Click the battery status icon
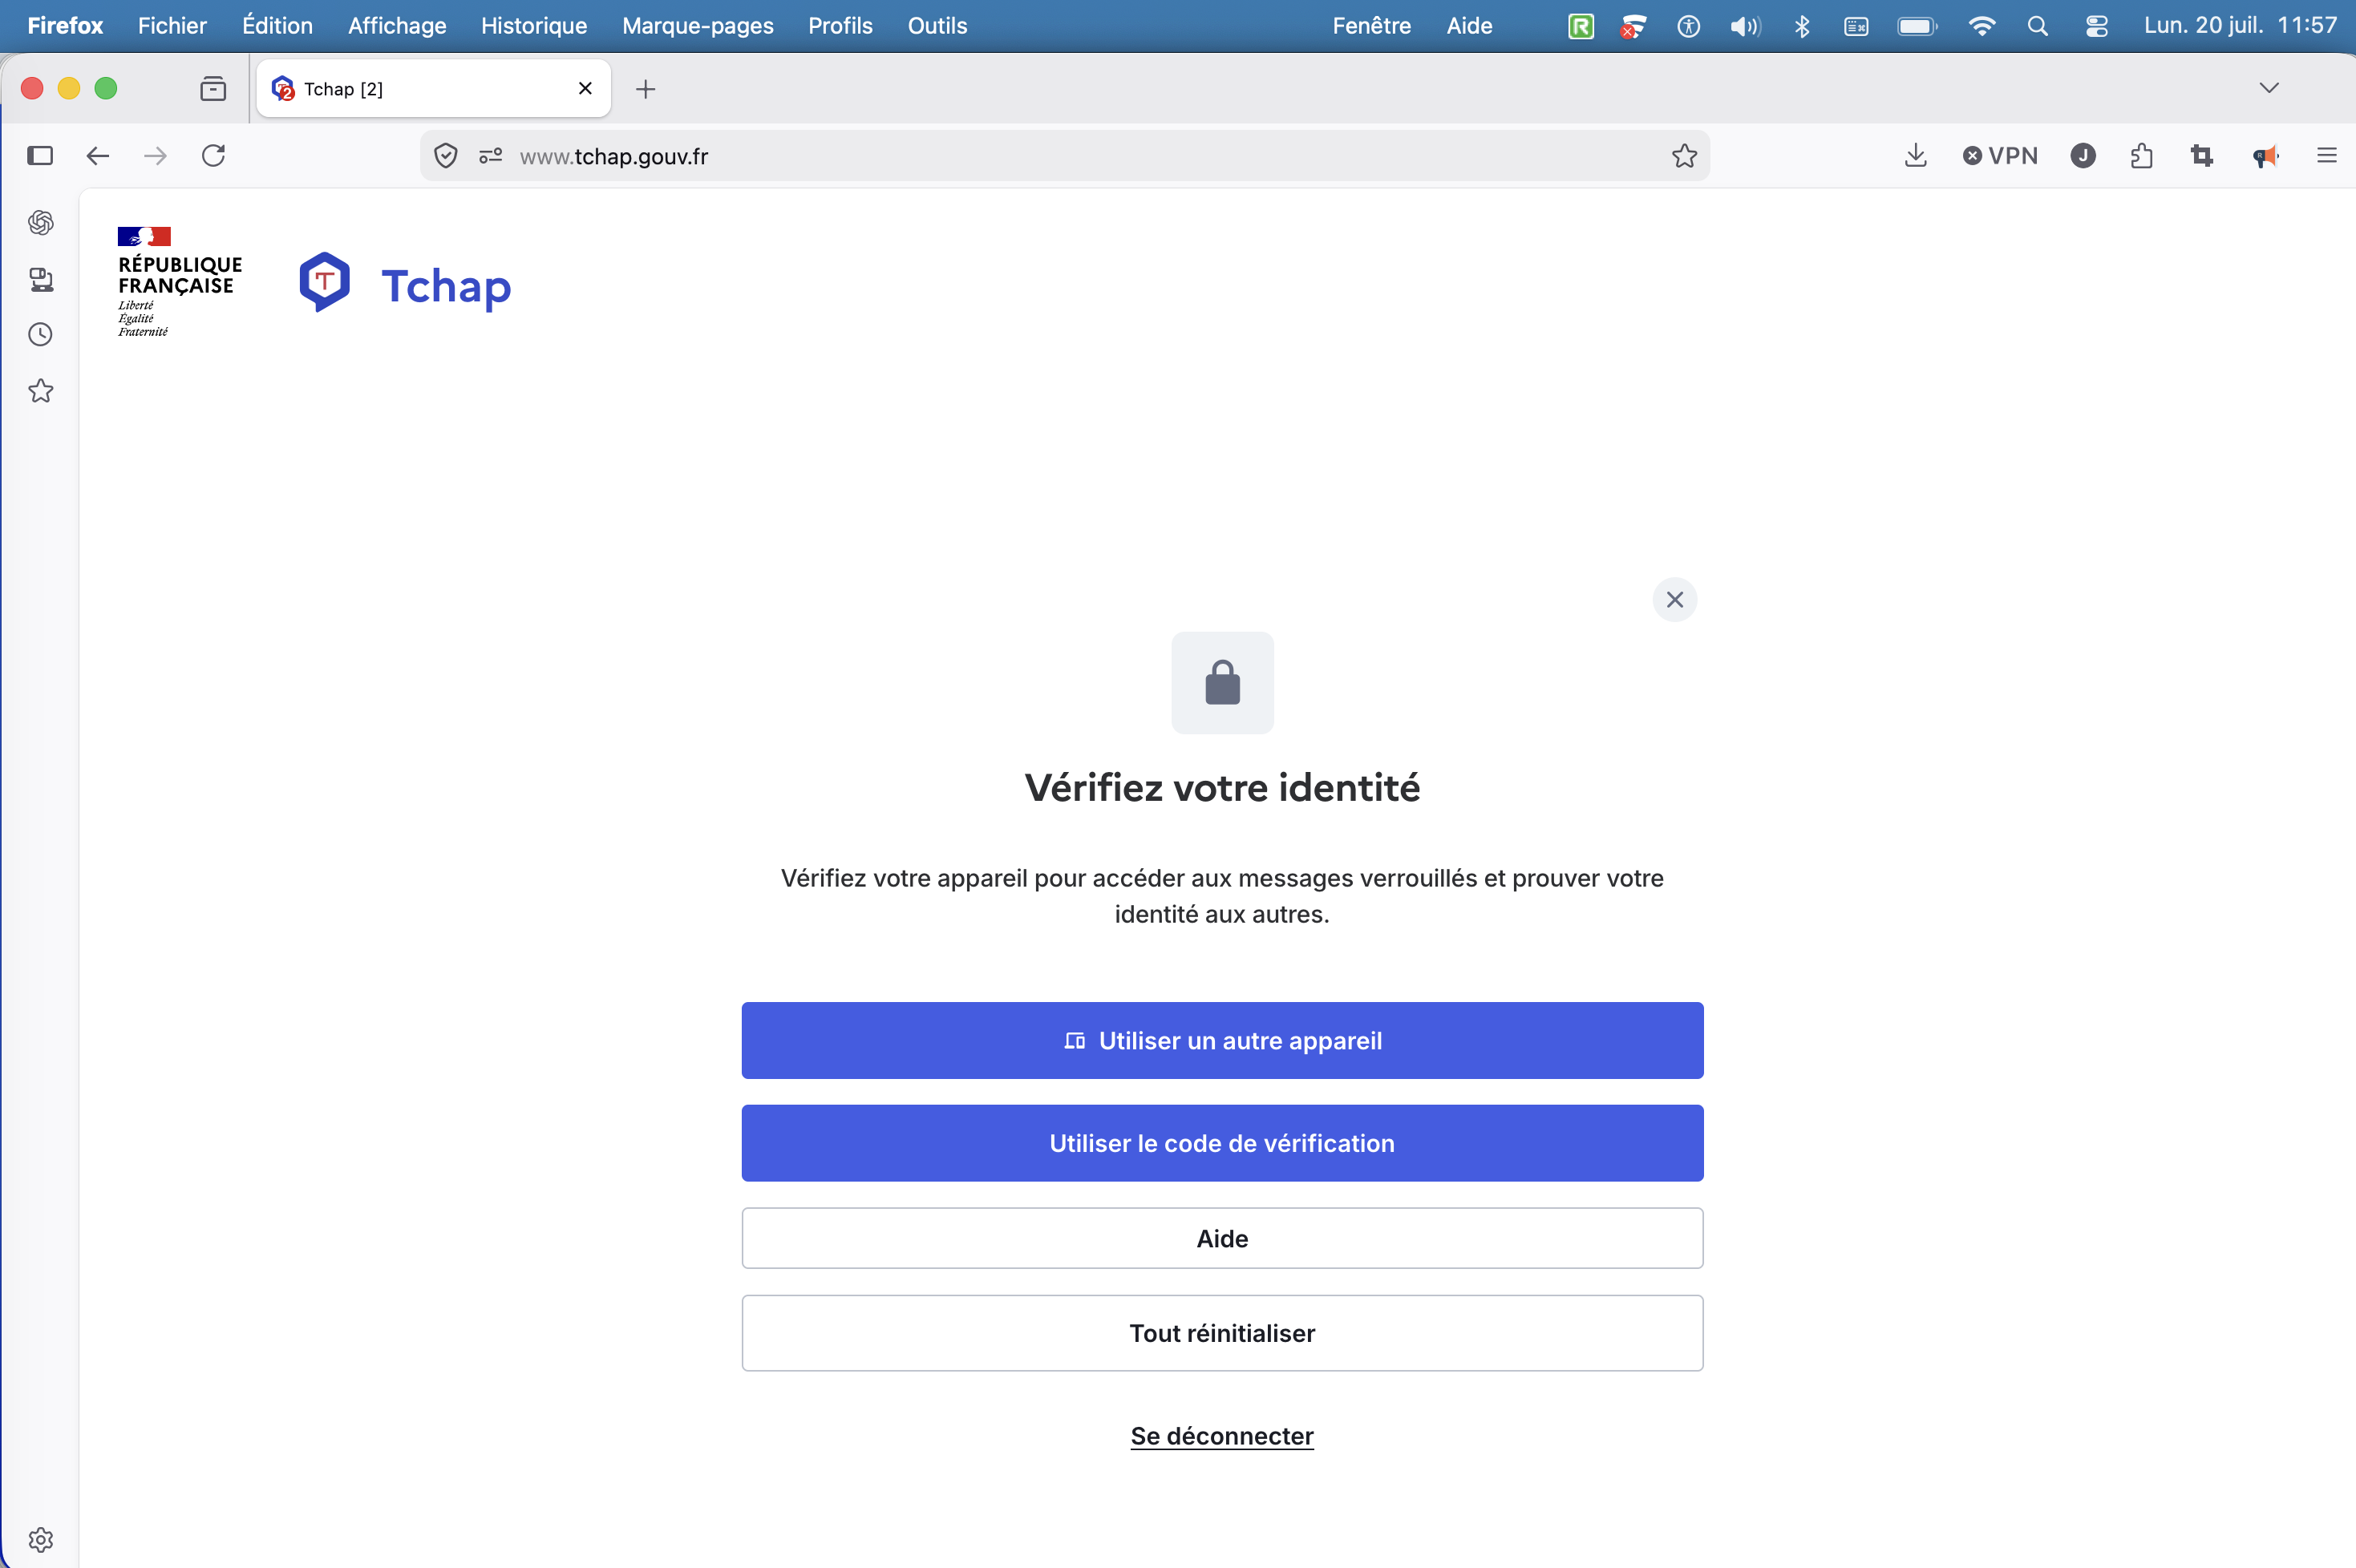This screenshot has width=2356, height=1568. click(1917, 26)
